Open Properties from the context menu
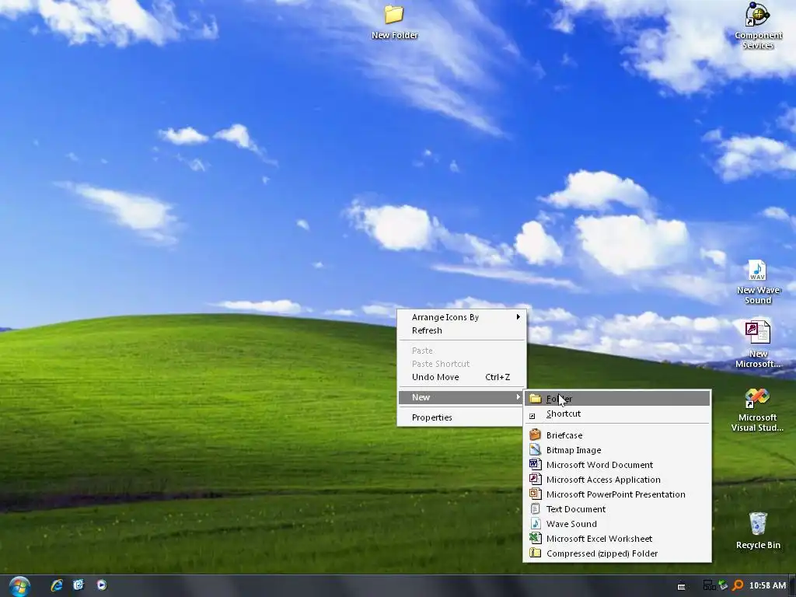This screenshot has height=597, width=796. (462, 417)
